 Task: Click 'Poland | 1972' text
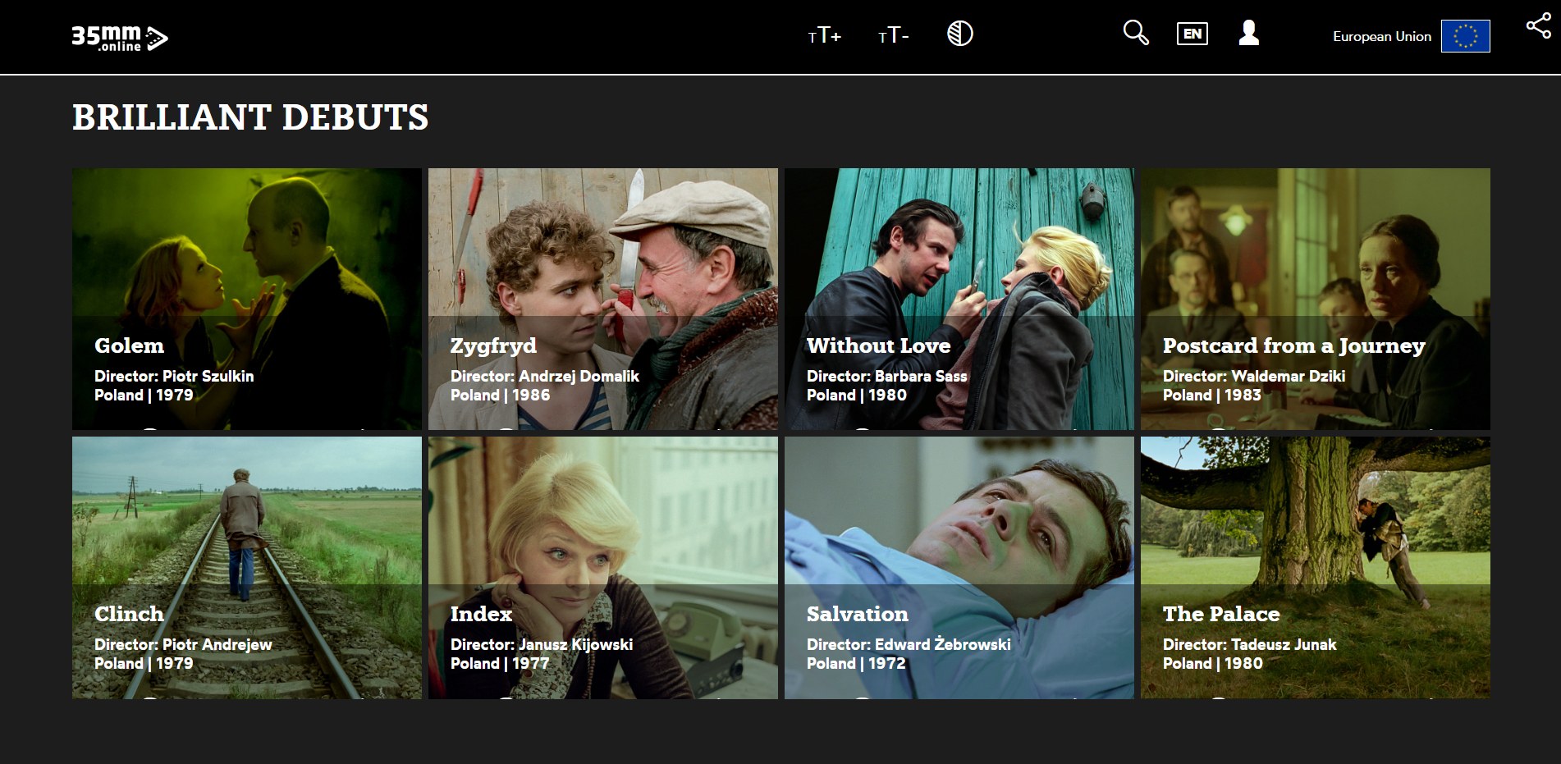coord(856,663)
